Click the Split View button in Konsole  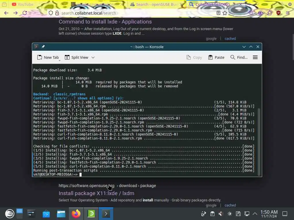click(x=76, y=57)
